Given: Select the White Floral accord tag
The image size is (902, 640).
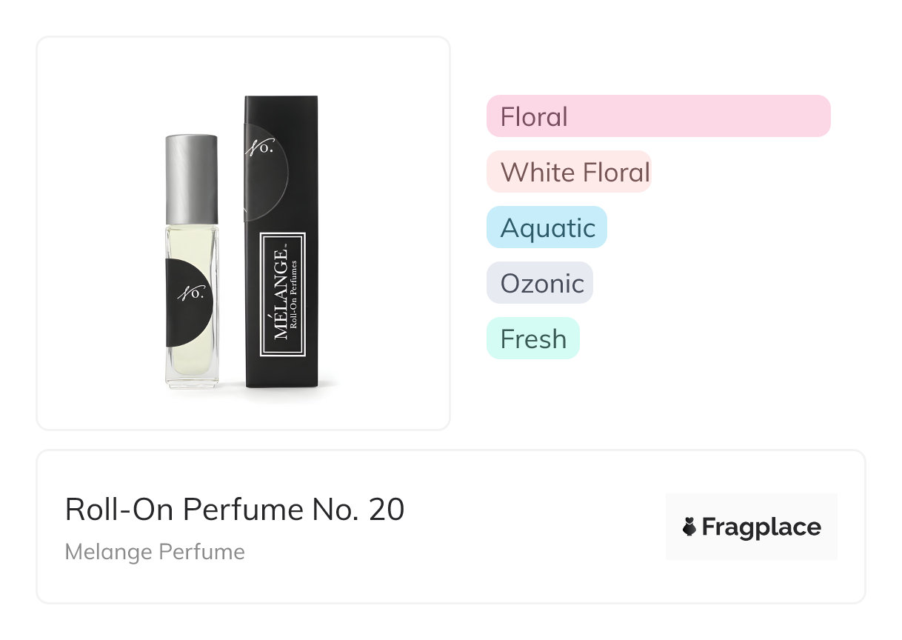Looking at the screenshot, I should point(569,172).
